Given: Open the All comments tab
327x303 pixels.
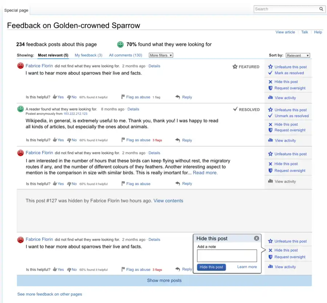Looking at the screenshot, I should click(x=125, y=55).
